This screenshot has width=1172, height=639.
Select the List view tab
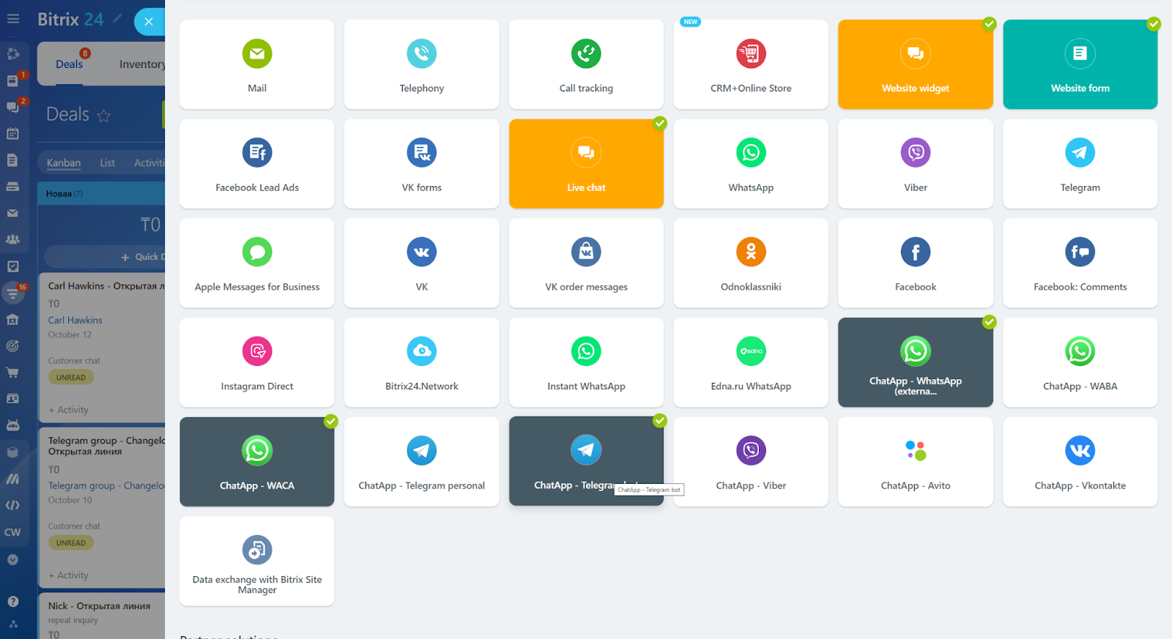click(108, 162)
